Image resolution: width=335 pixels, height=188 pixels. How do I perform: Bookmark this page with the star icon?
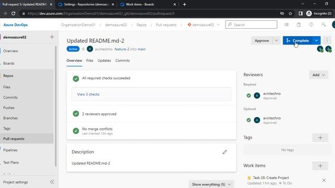291,14
